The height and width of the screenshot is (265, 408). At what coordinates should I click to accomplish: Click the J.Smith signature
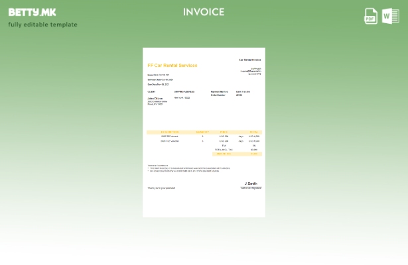[x=251, y=184]
